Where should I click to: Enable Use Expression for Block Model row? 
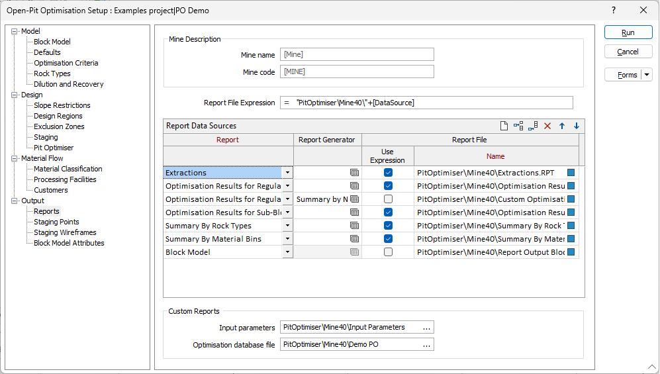[x=388, y=252]
